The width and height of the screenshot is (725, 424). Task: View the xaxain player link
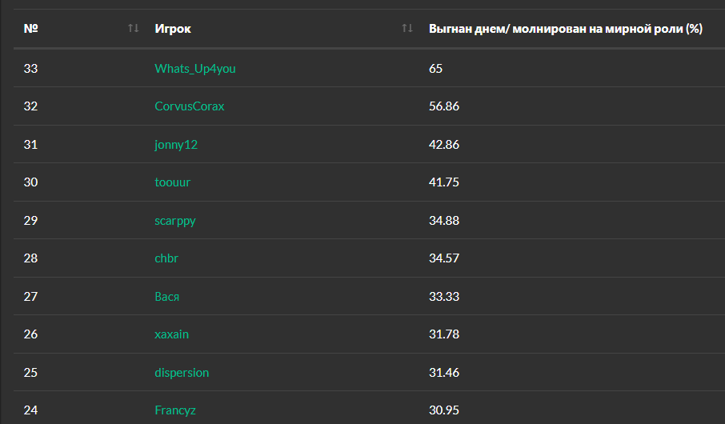172,334
